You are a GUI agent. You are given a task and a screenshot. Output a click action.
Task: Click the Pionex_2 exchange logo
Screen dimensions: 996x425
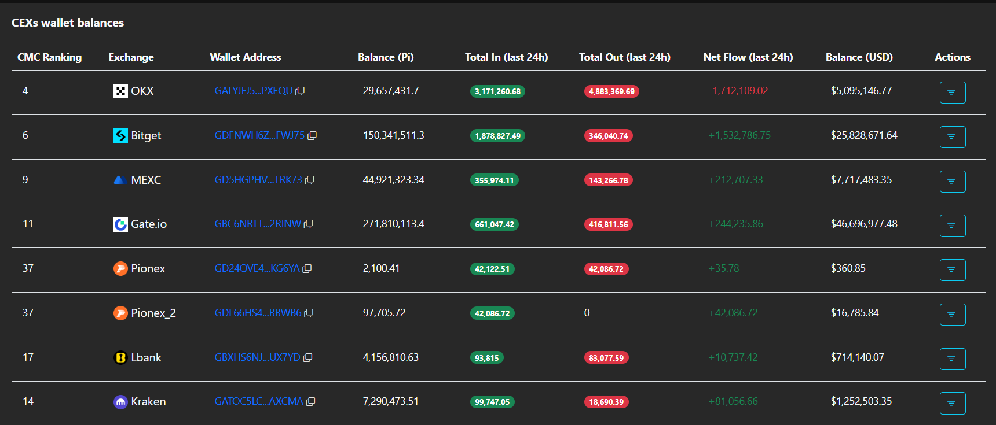pos(120,313)
